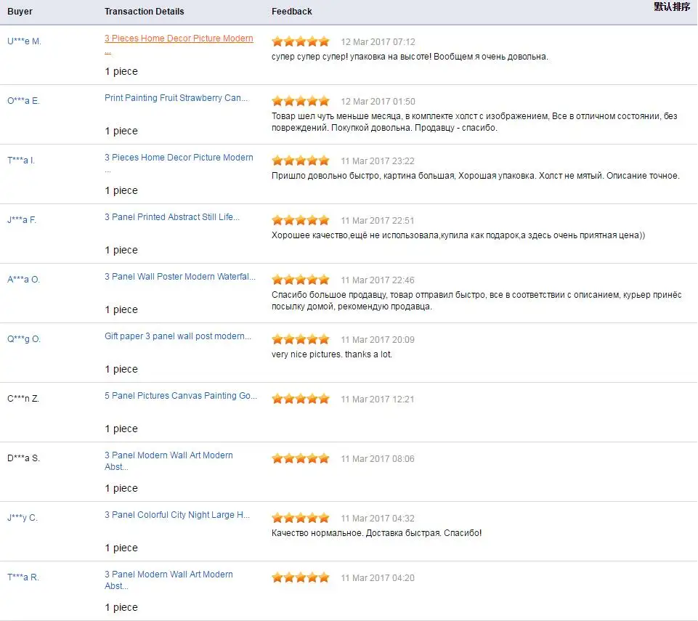Click star rating for 11 Mar 2017 23:22 review
The height and width of the screenshot is (621, 698).
click(x=301, y=161)
